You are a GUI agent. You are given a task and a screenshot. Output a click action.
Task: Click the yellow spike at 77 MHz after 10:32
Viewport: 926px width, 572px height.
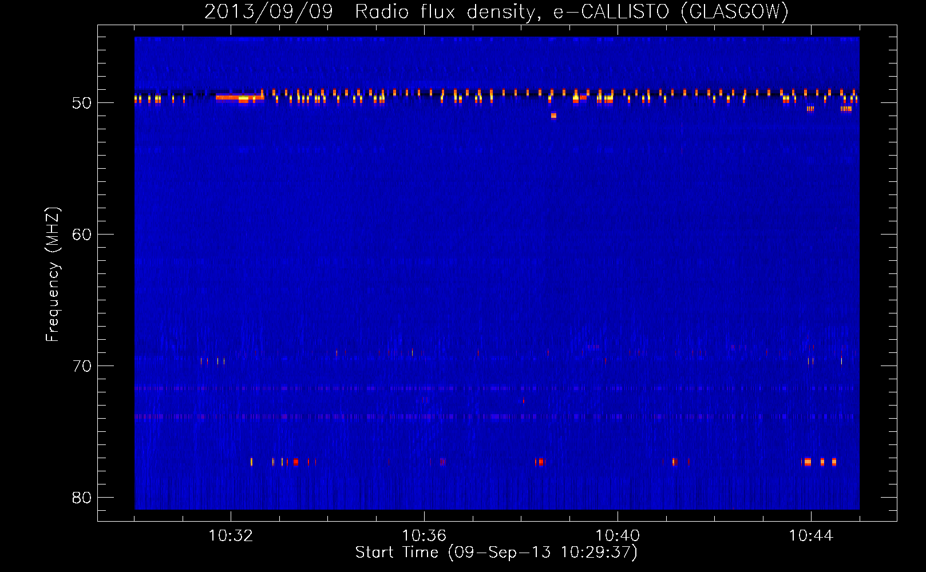[251, 462]
